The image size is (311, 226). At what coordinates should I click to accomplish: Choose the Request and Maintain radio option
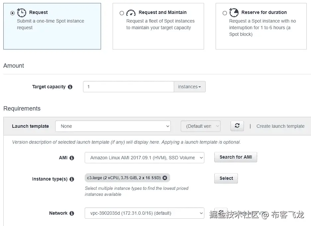click(x=122, y=13)
